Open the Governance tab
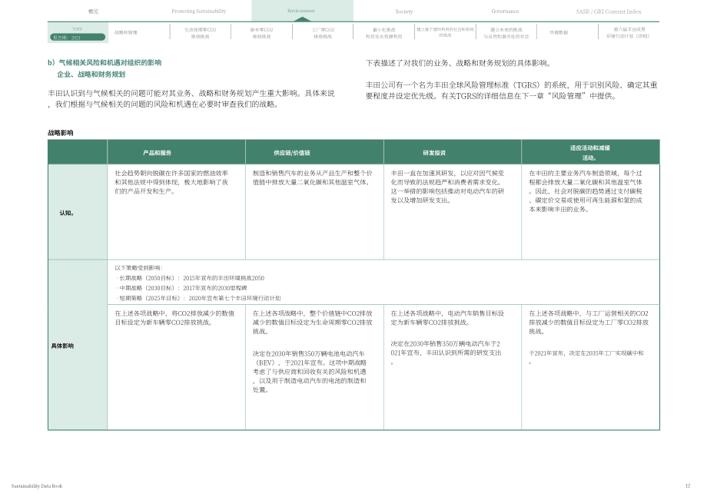Image resolution: width=707 pixels, height=500 pixels. 505,12
